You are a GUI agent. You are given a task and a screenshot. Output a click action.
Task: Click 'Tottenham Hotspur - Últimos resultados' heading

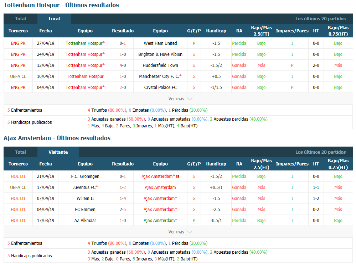[x=61, y=5]
